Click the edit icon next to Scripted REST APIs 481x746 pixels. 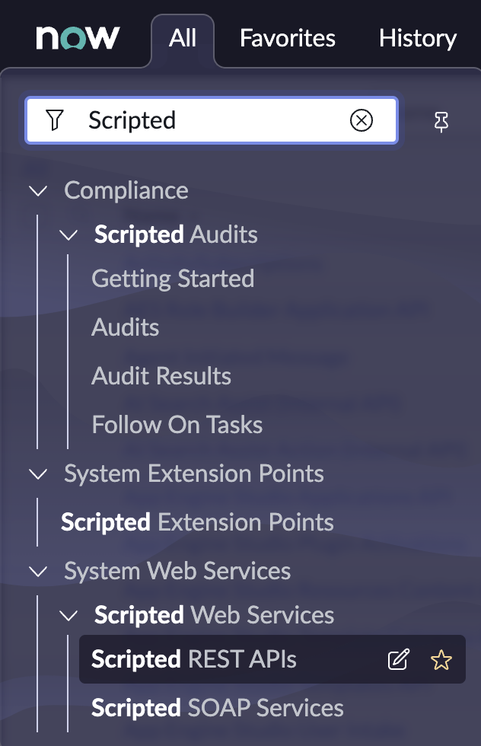[x=398, y=659]
